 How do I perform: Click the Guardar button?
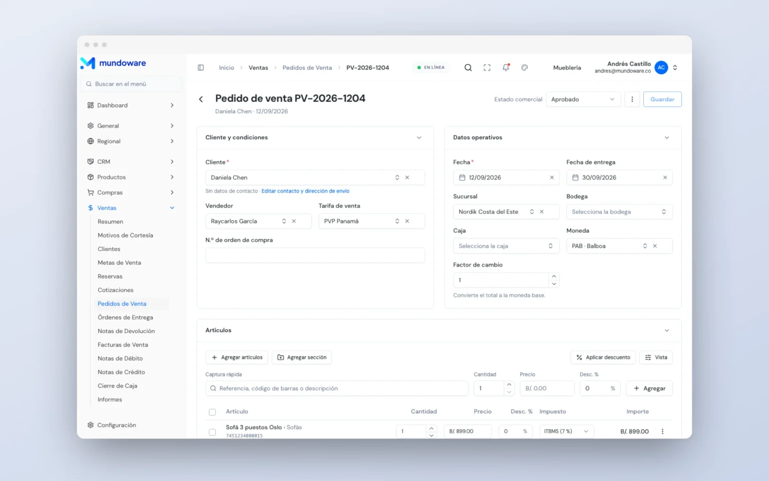point(662,99)
